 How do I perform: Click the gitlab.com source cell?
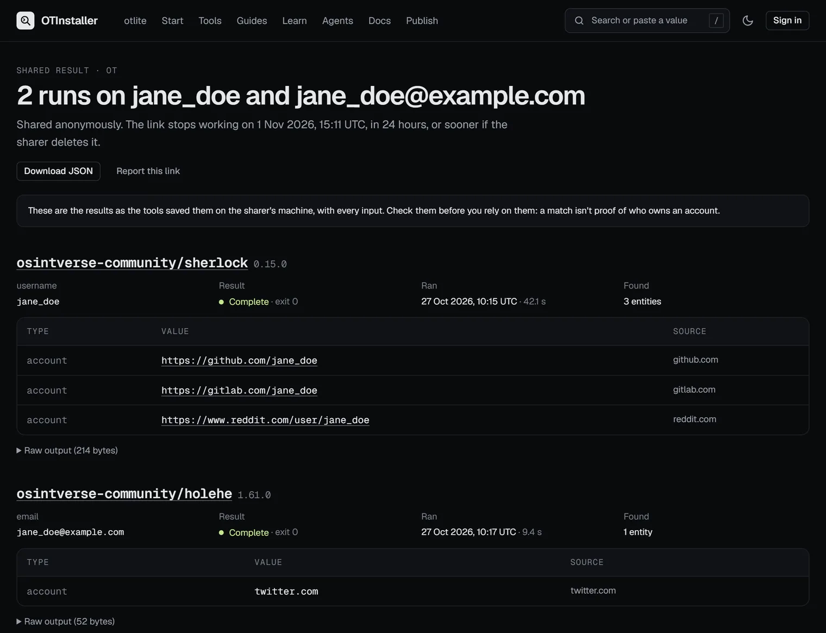coord(694,390)
